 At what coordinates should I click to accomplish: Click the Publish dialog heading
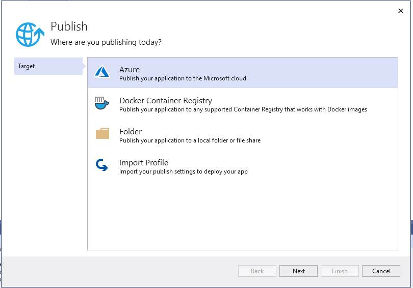[69, 26]
